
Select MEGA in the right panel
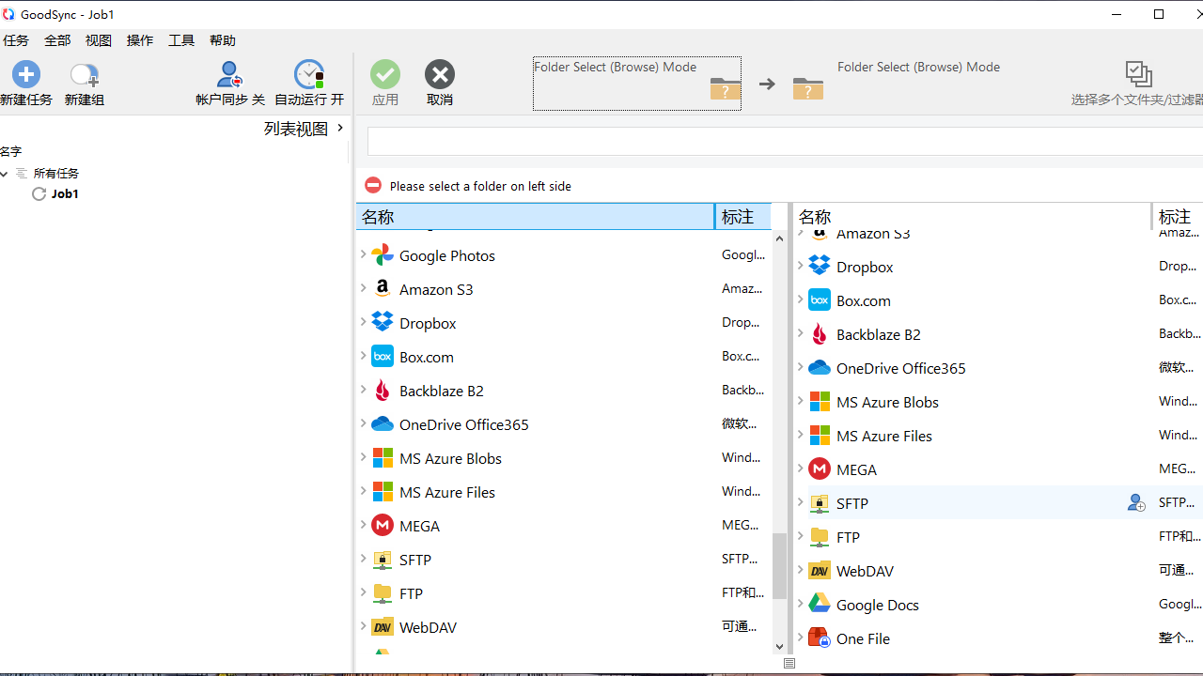tap(856, 469)
